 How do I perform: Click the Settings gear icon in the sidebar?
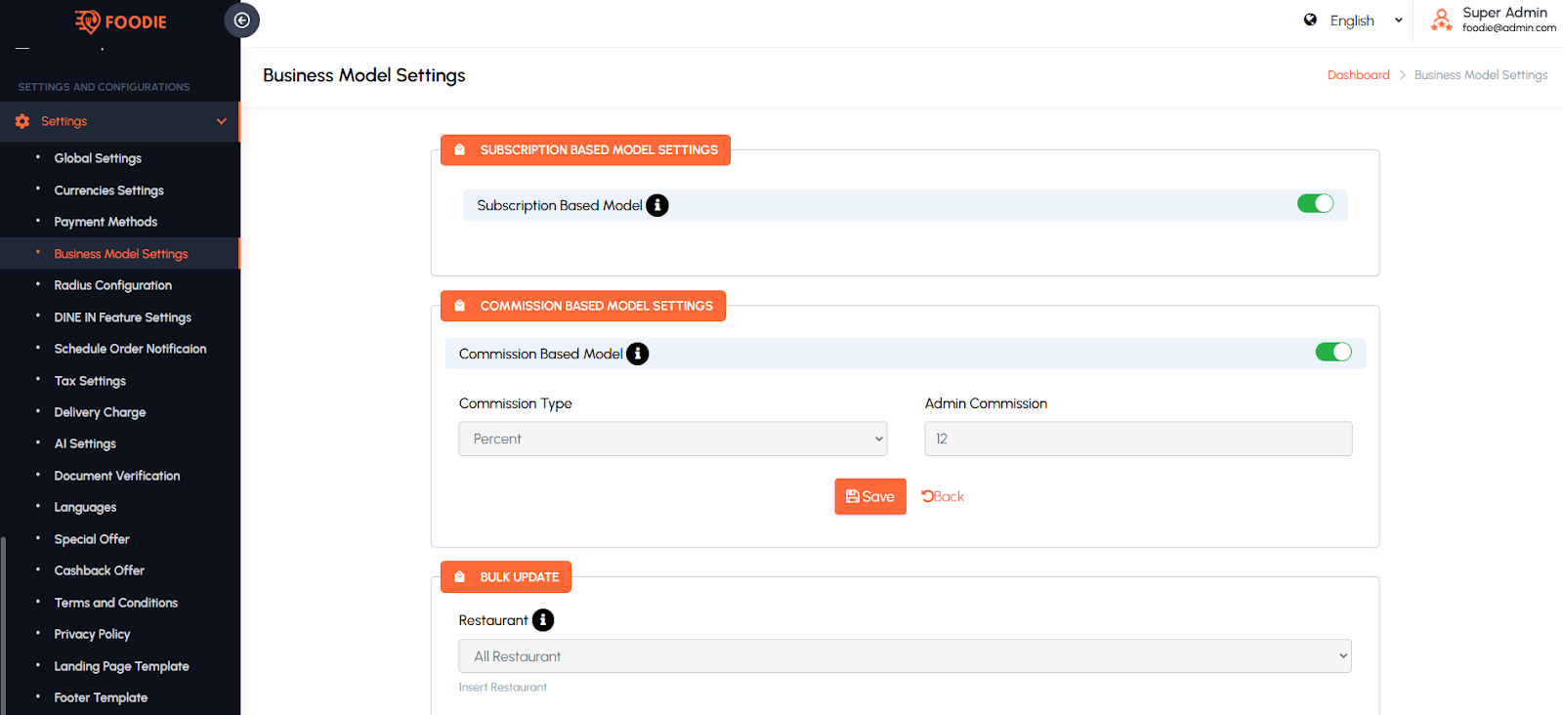[x=22, y=121]
